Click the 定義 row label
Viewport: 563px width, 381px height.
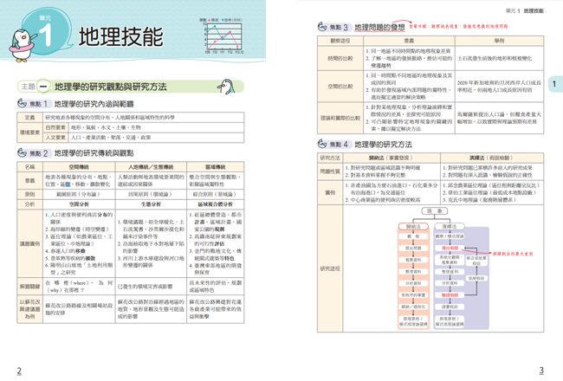30,118
